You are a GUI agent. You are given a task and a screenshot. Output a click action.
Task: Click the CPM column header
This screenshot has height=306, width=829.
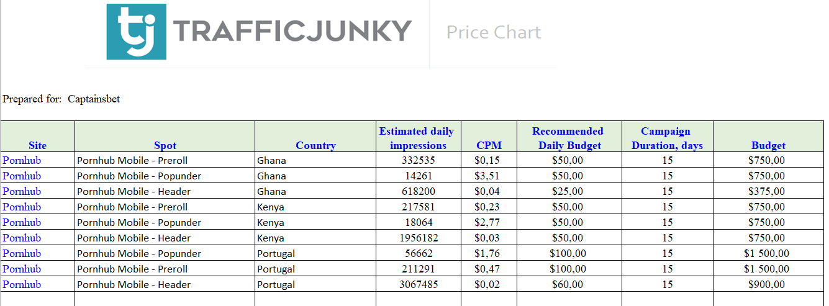coord(489,145)
